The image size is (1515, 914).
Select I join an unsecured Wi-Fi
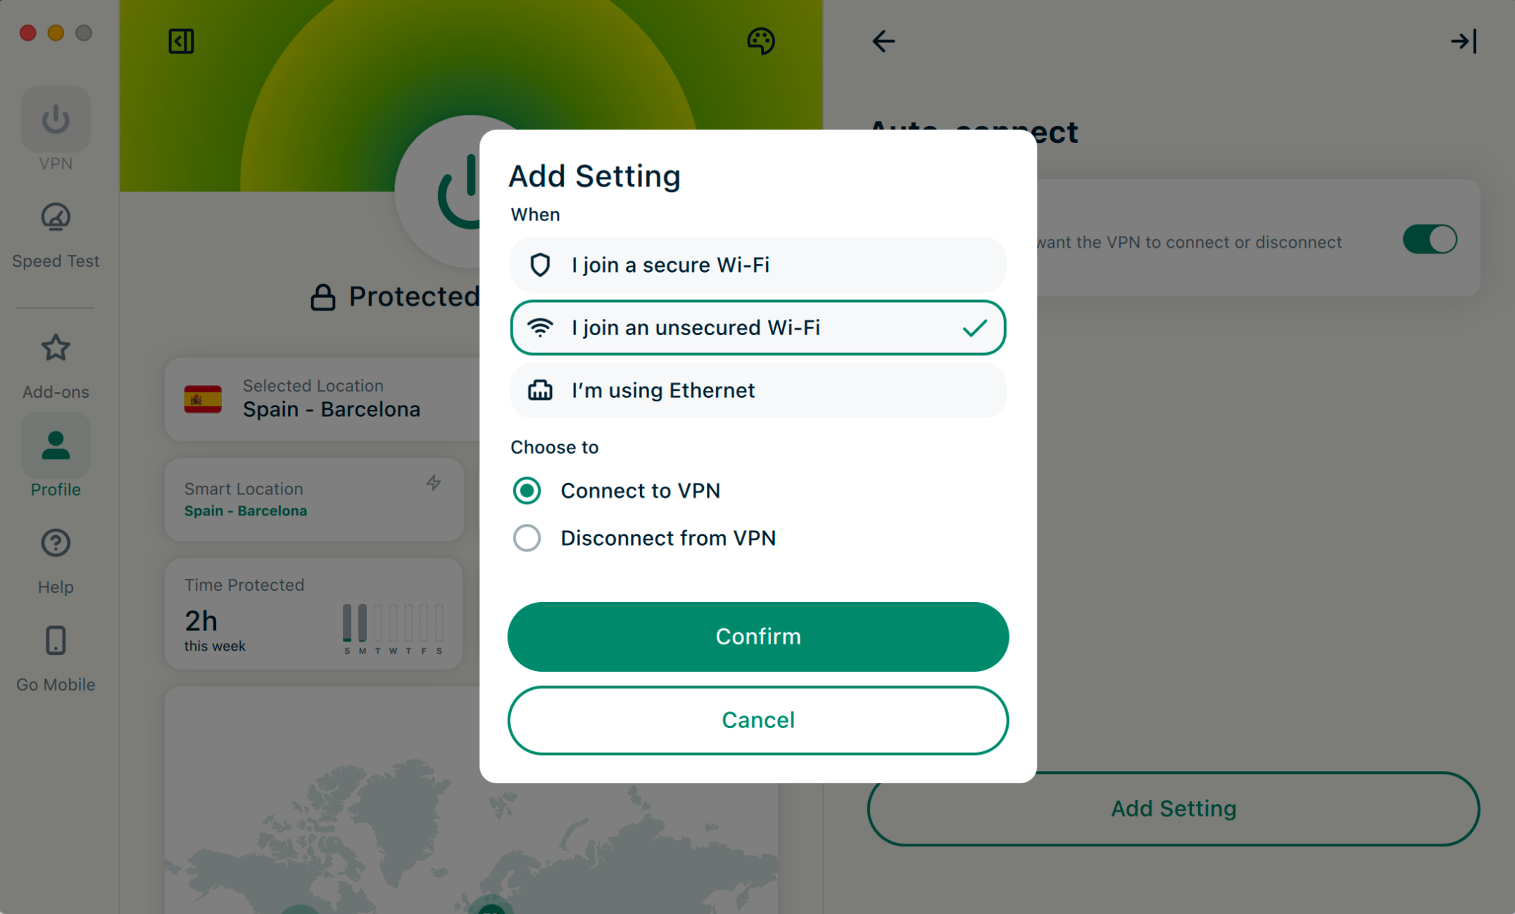[757, 327]
